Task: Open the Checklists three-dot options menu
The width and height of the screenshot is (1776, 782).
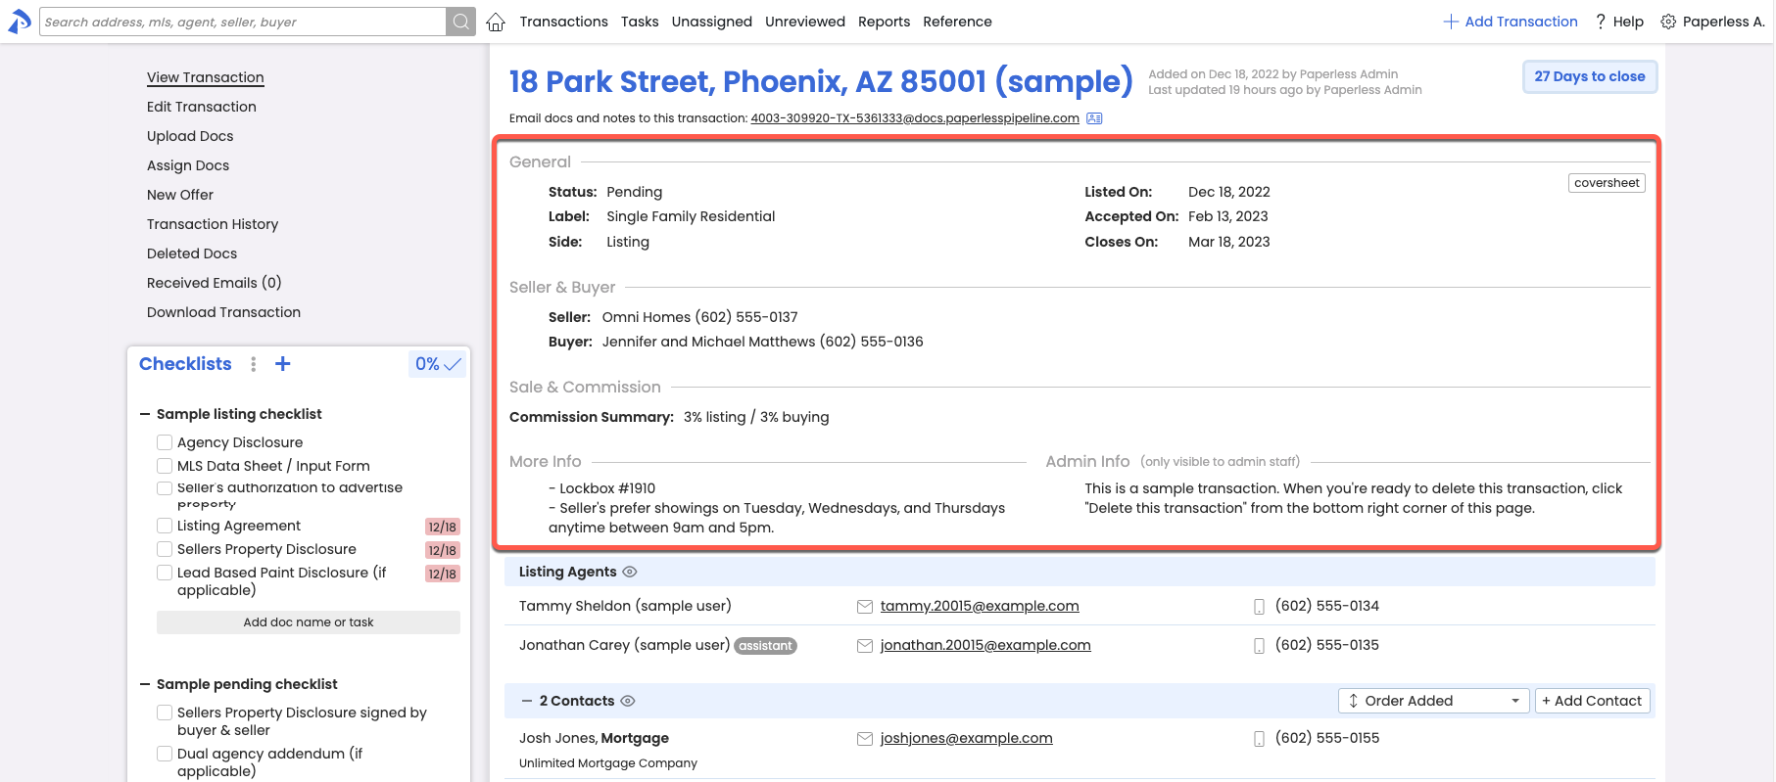Action: (254, 364)
